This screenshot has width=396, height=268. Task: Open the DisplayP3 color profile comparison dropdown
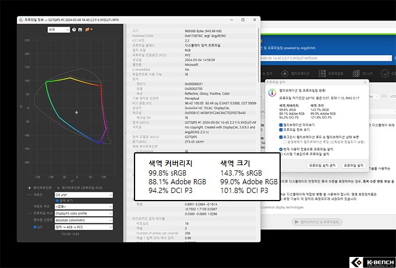pos(84,213)
